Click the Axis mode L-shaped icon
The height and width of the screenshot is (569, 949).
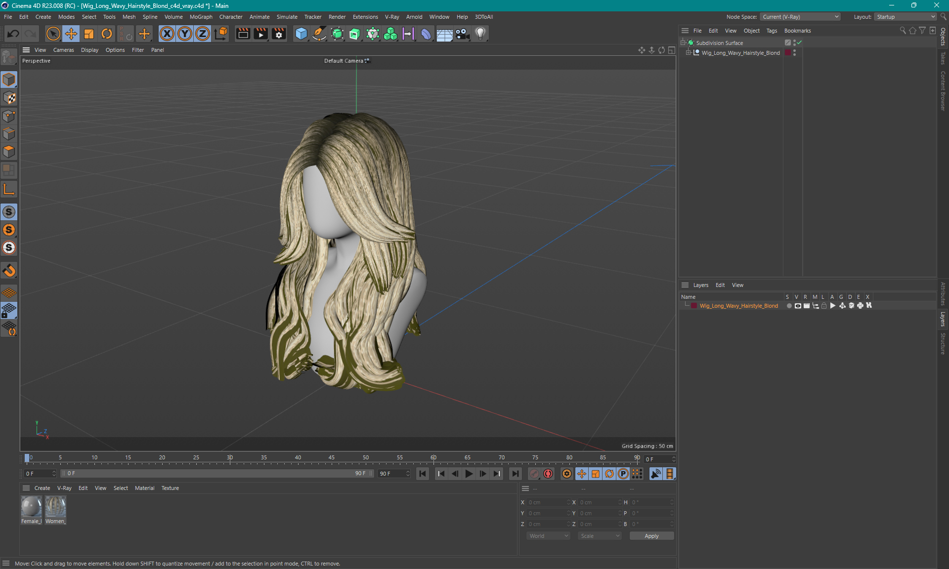click(x=9, y=189)
